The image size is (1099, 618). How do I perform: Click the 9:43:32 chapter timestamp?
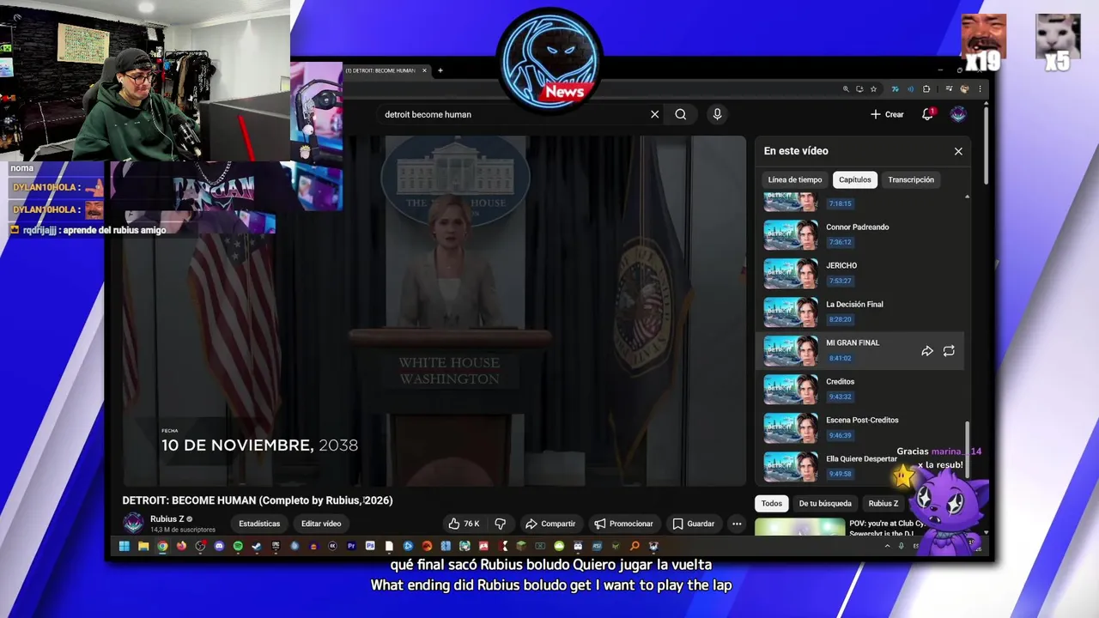click(x=840, y=397)
